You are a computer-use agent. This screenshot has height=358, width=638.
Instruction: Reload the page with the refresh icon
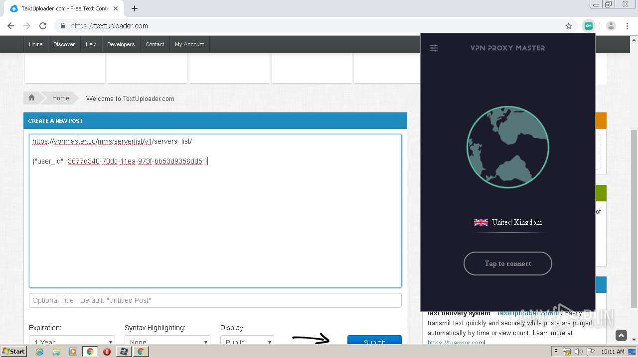43,26
